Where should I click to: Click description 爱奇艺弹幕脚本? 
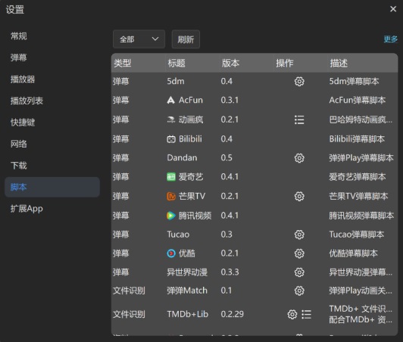coord(358,177)
